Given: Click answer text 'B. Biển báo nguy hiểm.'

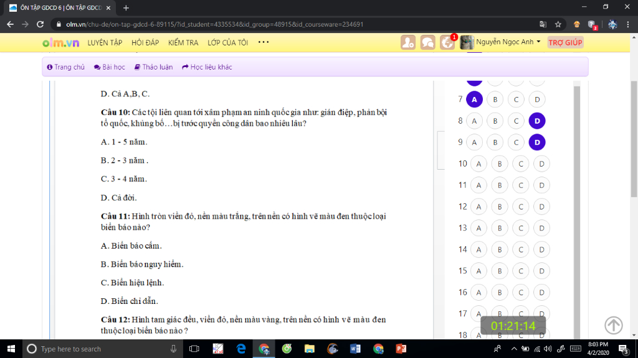Looking at the screenshot, I should [x=142, y=264].
